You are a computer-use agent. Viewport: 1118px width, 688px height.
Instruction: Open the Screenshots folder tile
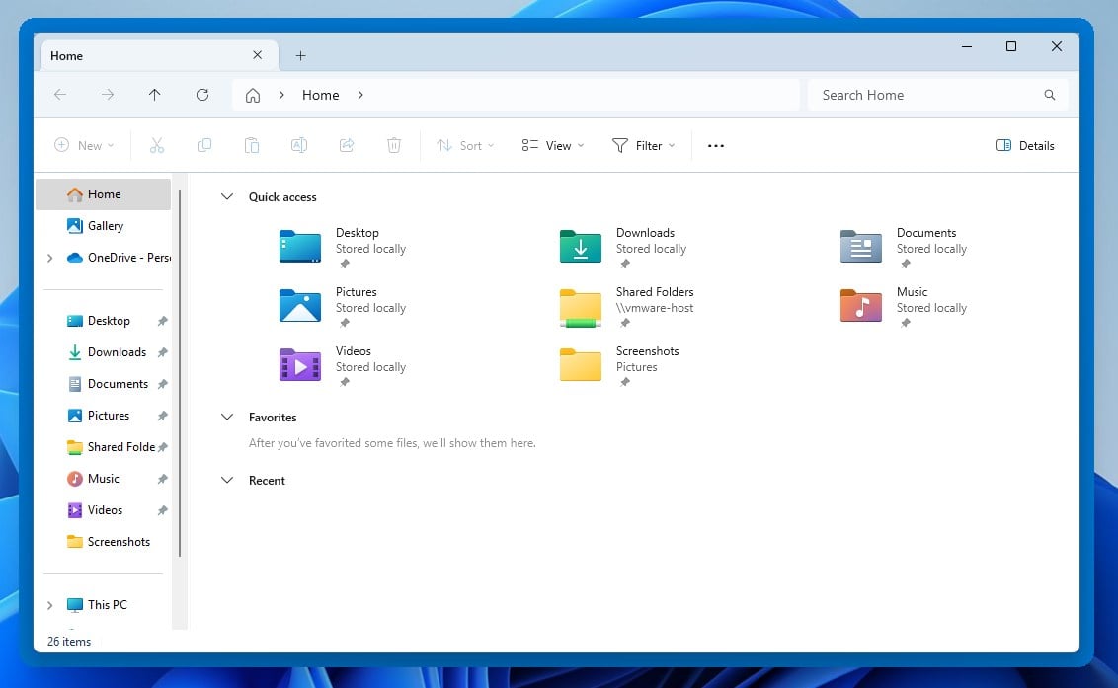tap(619, 366)
